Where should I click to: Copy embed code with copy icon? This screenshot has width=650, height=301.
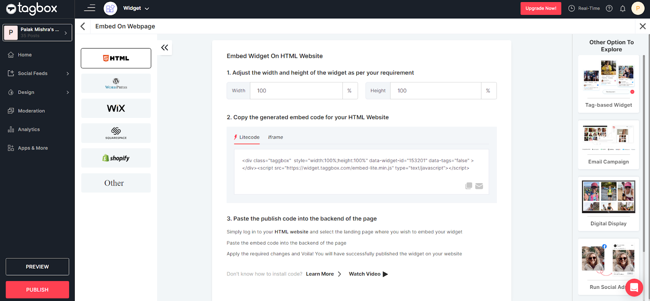[x=469, y=186]
